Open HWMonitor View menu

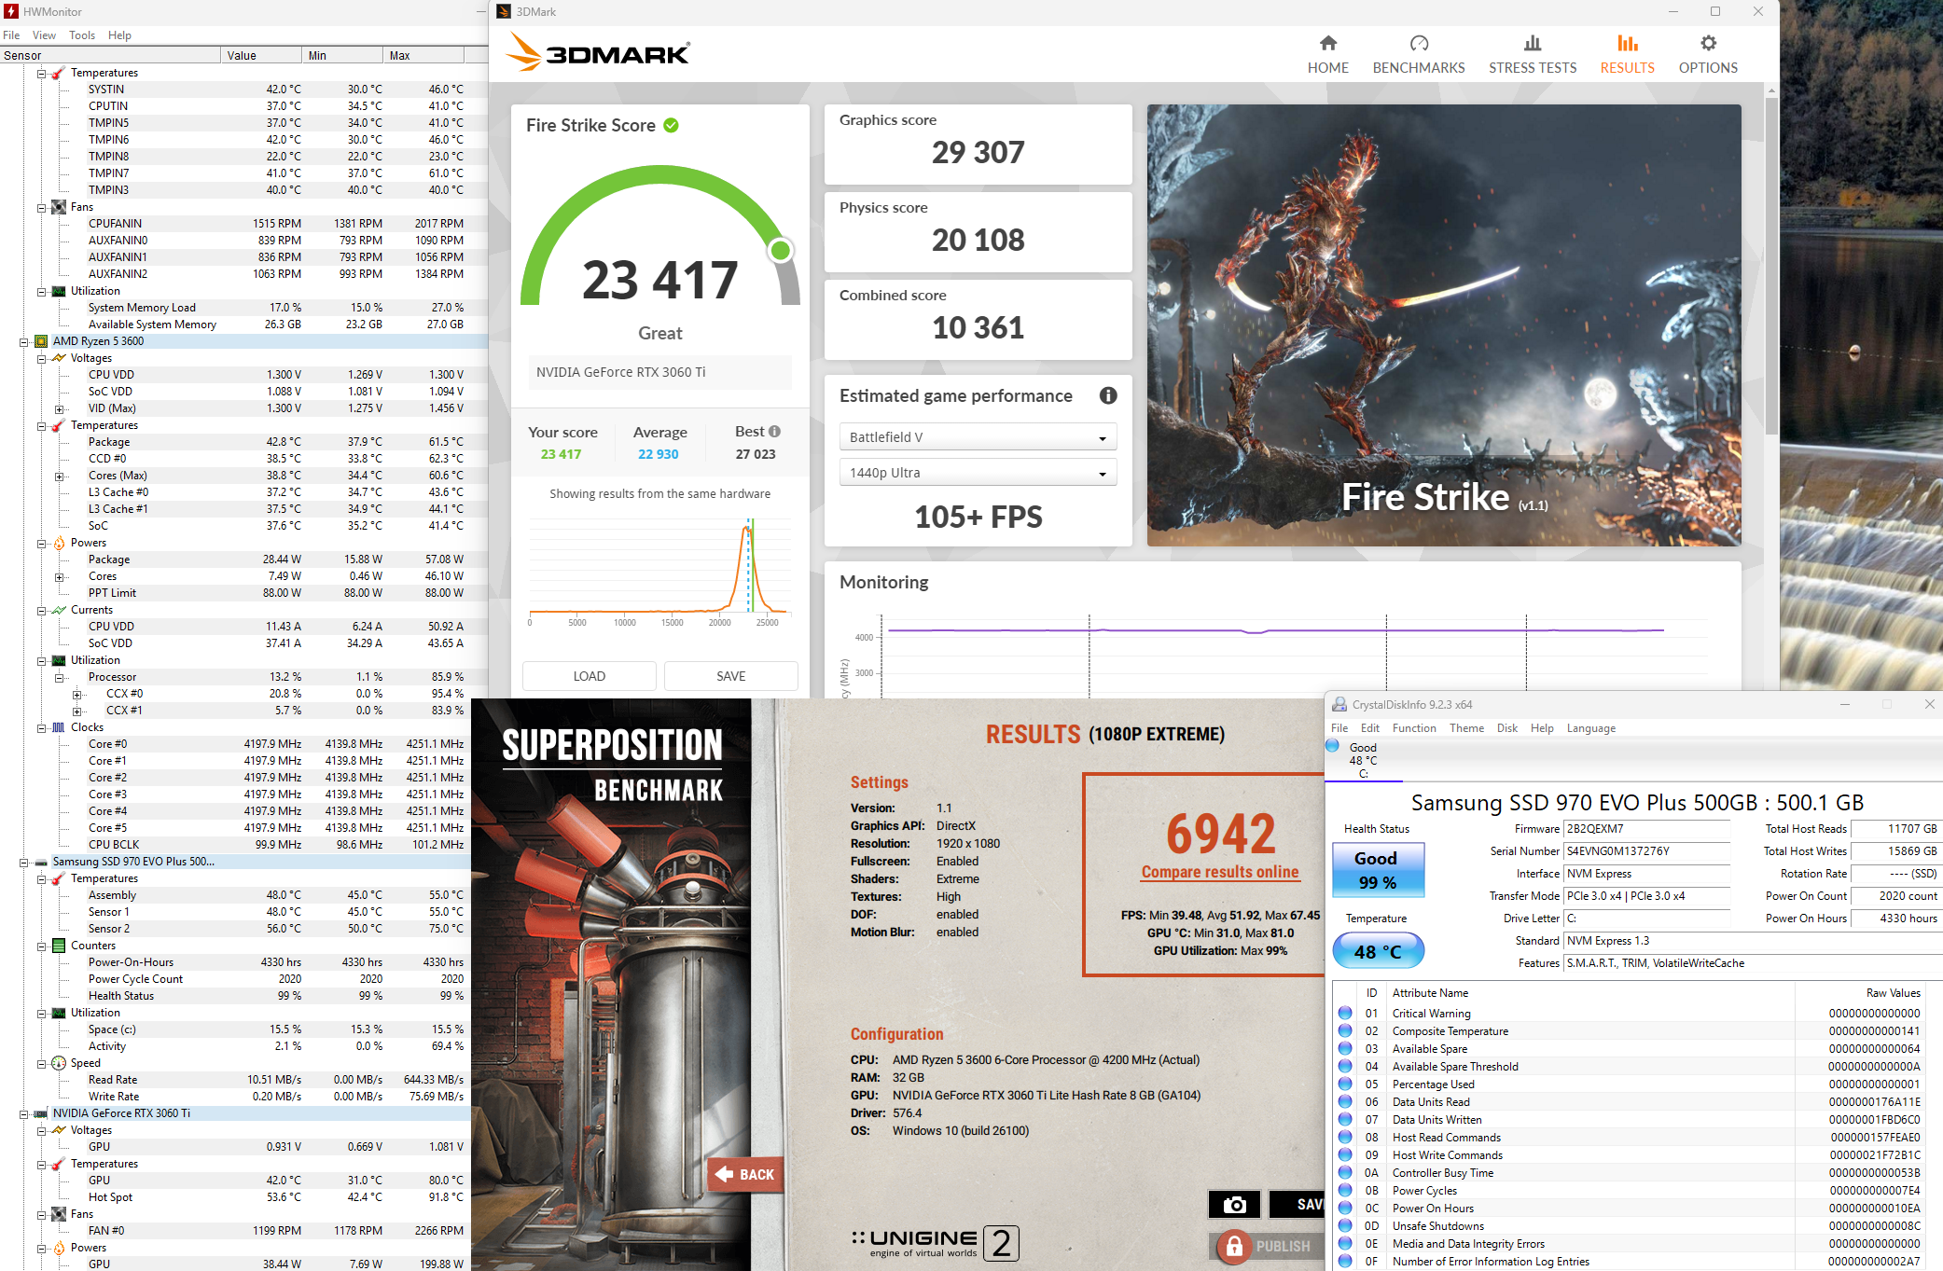(x=44, y=35)
